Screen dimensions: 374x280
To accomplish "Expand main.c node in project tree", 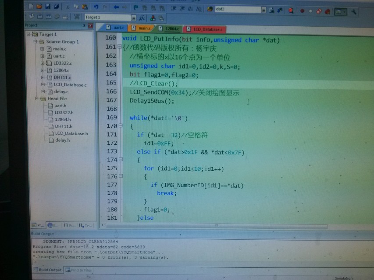I will pyautogui.click(x=43, y=49).
